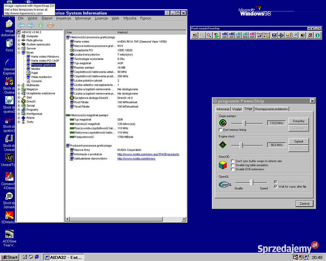
Task: Expand the System operacyjny tree node
Action: (x=19, y=44)
